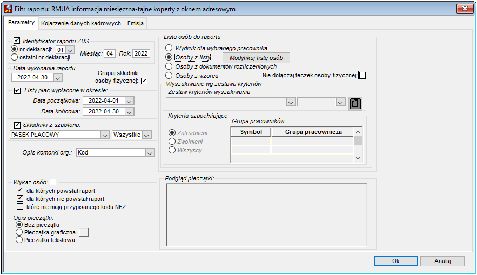
Task: Open the second narrow criteria set dropdown
Action: pyautogui.click(x=340, y=102)
